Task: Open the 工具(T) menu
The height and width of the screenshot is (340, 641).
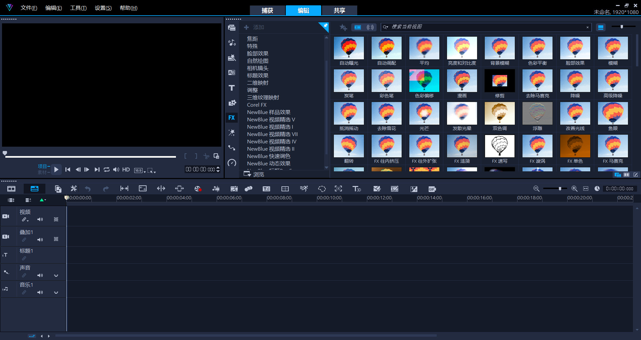Action: point(78,8)
